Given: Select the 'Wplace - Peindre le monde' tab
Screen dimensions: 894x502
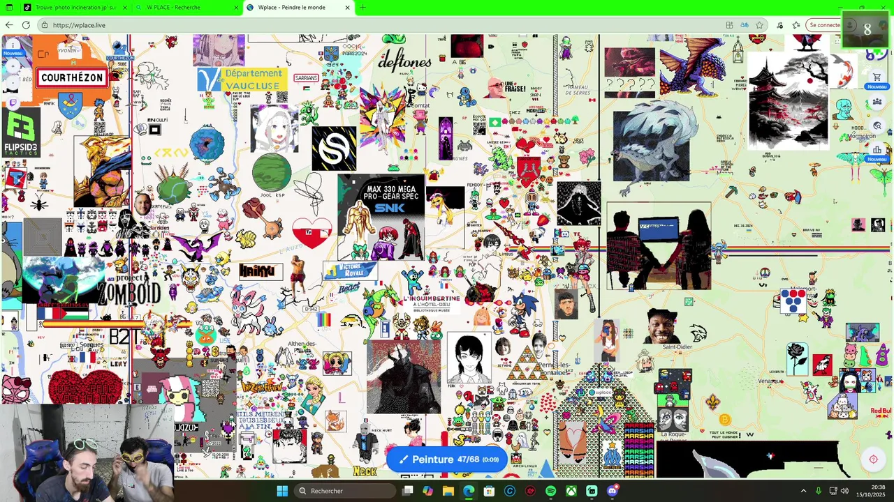Looking at the screenshot, I should 298,8.
